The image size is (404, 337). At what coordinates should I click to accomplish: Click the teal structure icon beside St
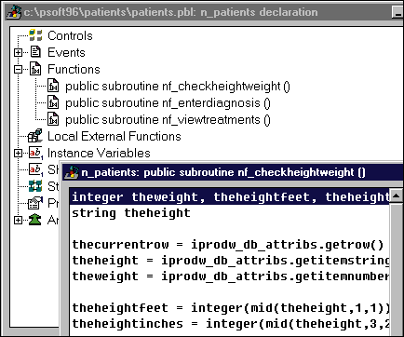35,186
